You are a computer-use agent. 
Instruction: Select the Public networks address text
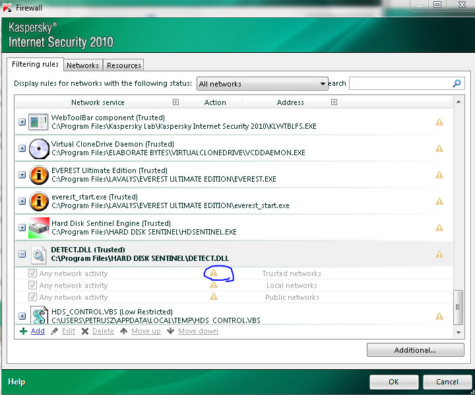(292, 297)
